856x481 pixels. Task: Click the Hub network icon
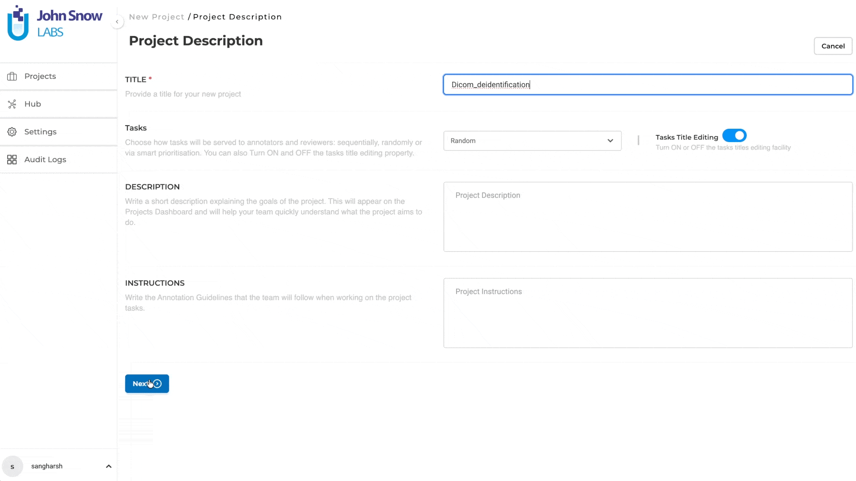[x=12, y=104]
